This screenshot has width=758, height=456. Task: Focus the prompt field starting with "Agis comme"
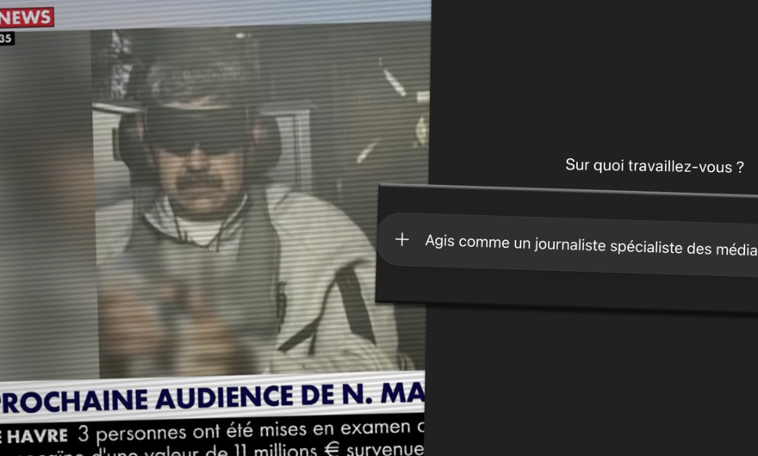pyautogui.click(x=586, y=245)
